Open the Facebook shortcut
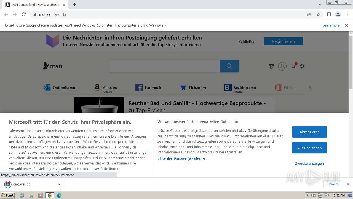 (x=148, y=88)
